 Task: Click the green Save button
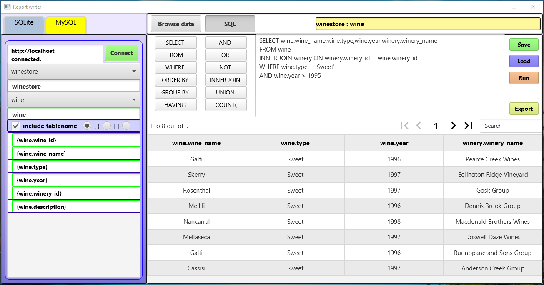[x=524, y=45]
